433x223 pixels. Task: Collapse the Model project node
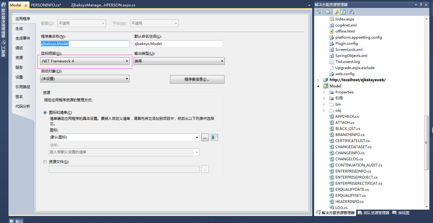pos(318,86)
